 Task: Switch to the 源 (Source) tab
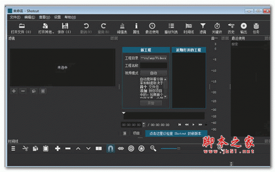tap(125, 133)
